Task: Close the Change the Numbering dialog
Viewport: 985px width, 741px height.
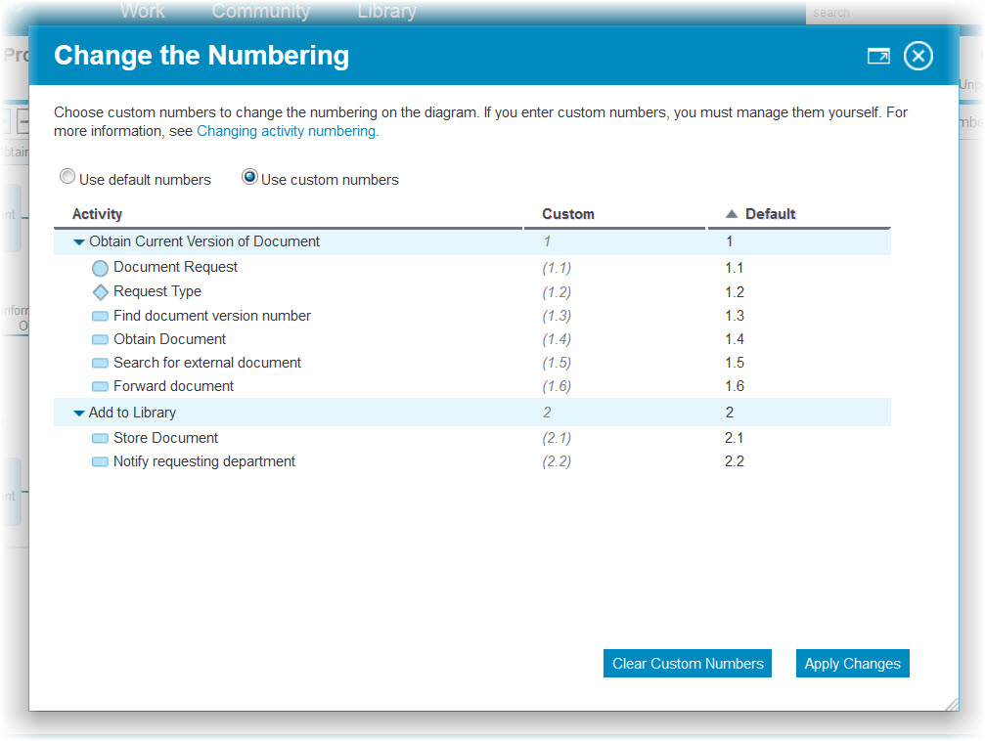Action: (x=918, y=56)
